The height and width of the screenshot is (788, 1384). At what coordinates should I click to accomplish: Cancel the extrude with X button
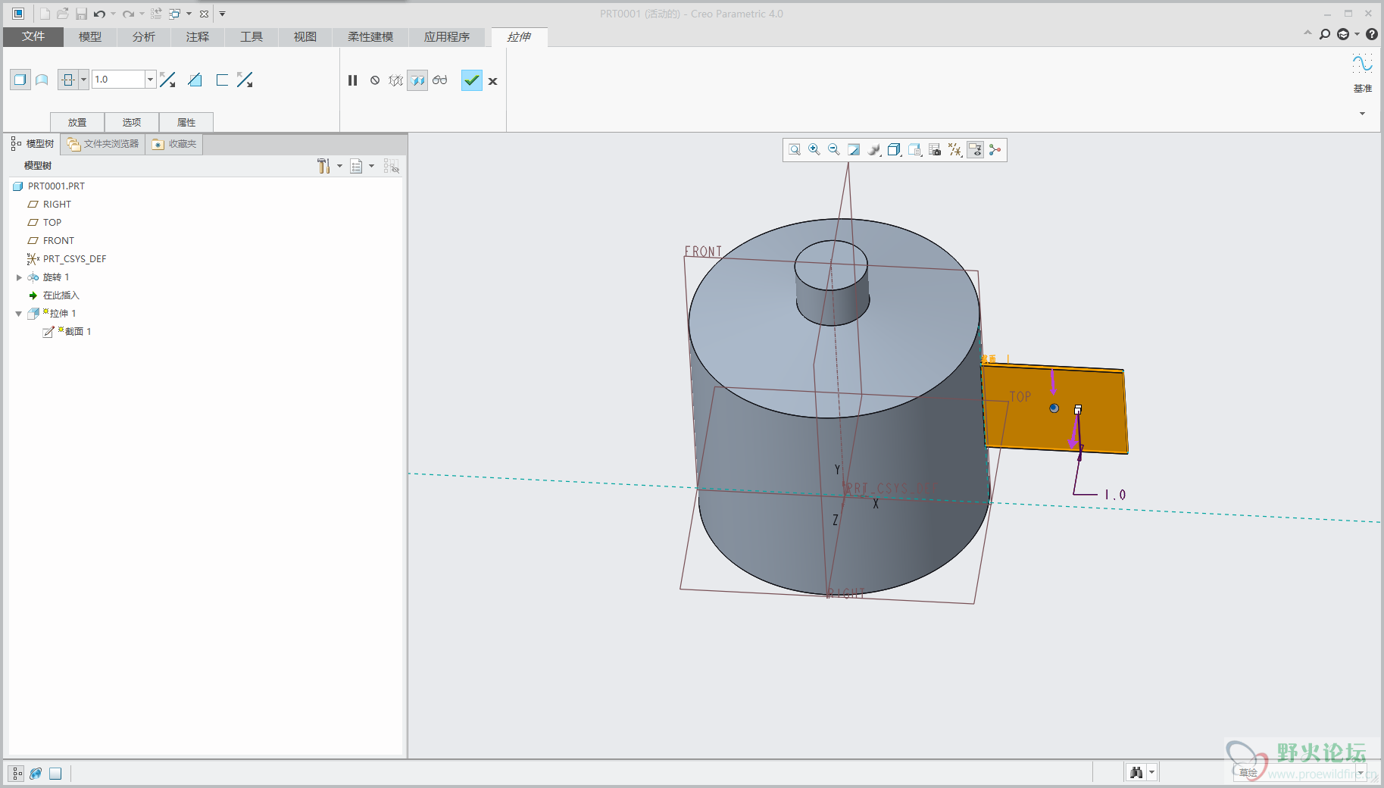tap(493, 81)
